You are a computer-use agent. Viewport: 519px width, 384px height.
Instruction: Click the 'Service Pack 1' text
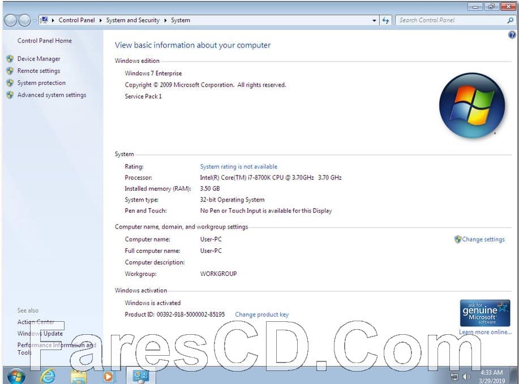(x=143, y=97)
